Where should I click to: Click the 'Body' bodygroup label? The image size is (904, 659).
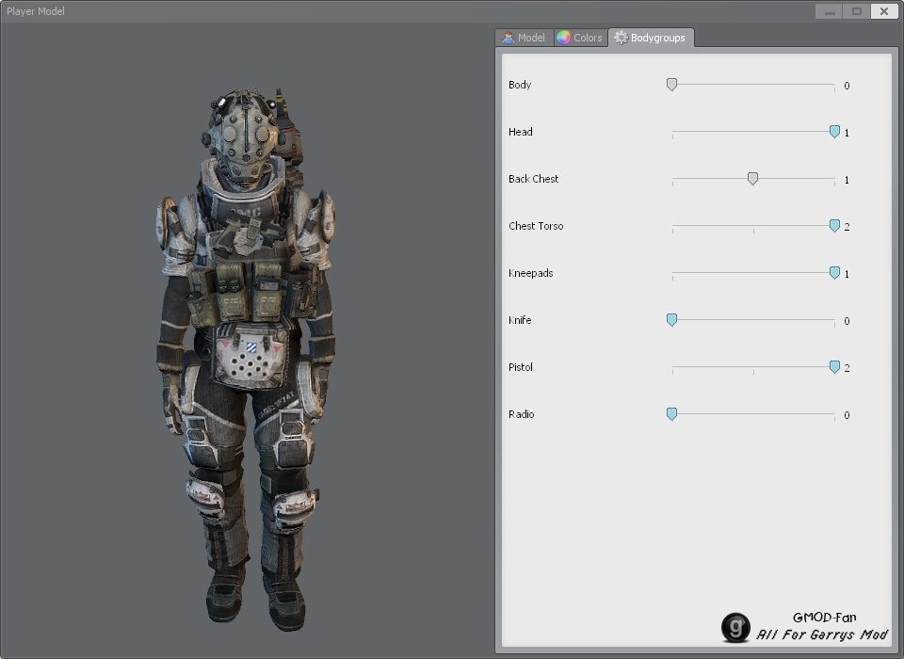point(520,85)
